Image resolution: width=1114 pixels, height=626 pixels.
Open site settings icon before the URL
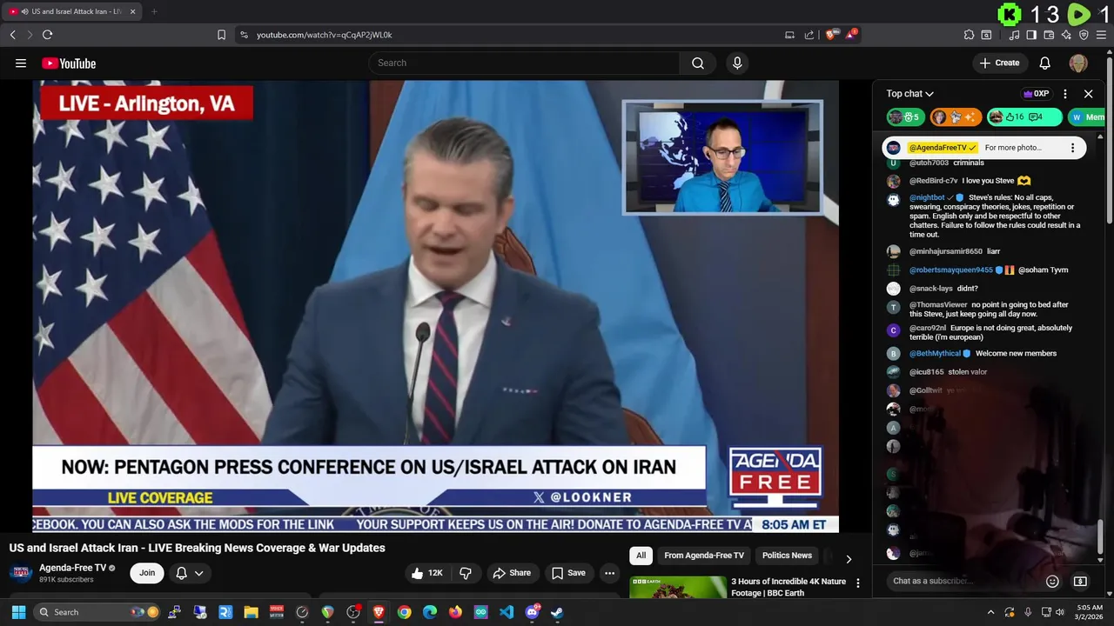pyautogui.click(x=244, y=35)
